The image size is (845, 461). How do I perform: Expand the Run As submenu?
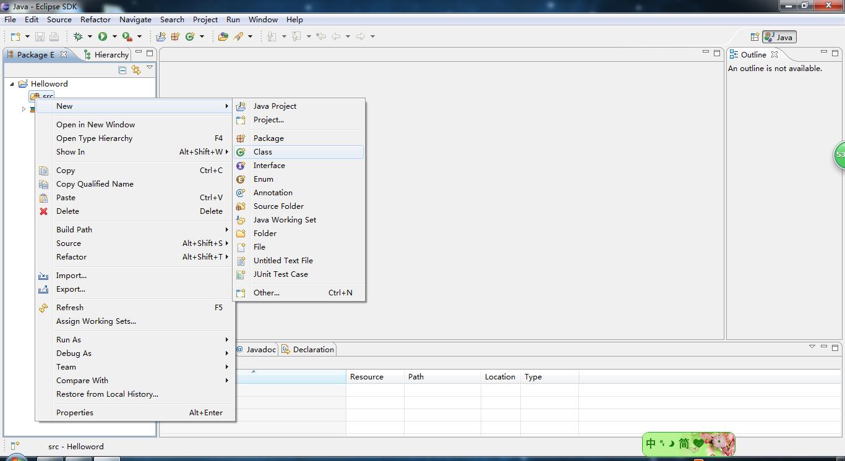point(135,339)
